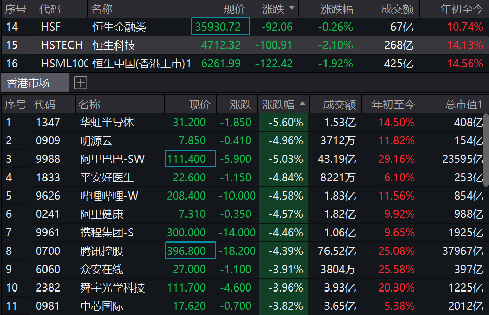Sort lower table by 现价 header
The image size is (489, 315).
pyautogui.click(x=200, y=104)
